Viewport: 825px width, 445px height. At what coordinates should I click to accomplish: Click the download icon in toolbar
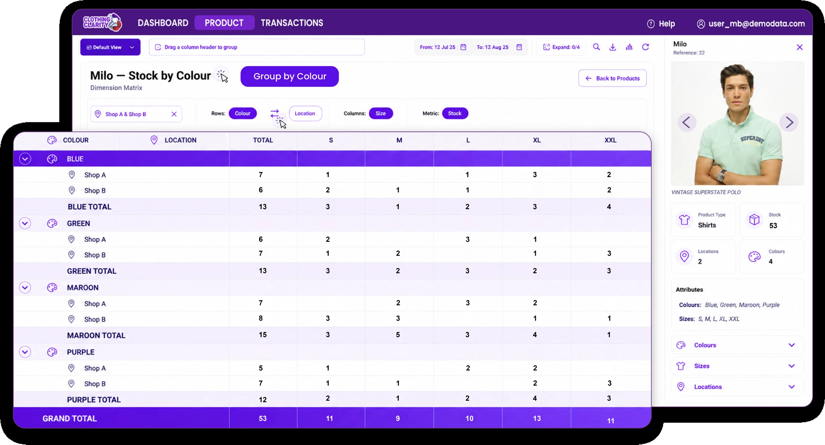(613, 47)
